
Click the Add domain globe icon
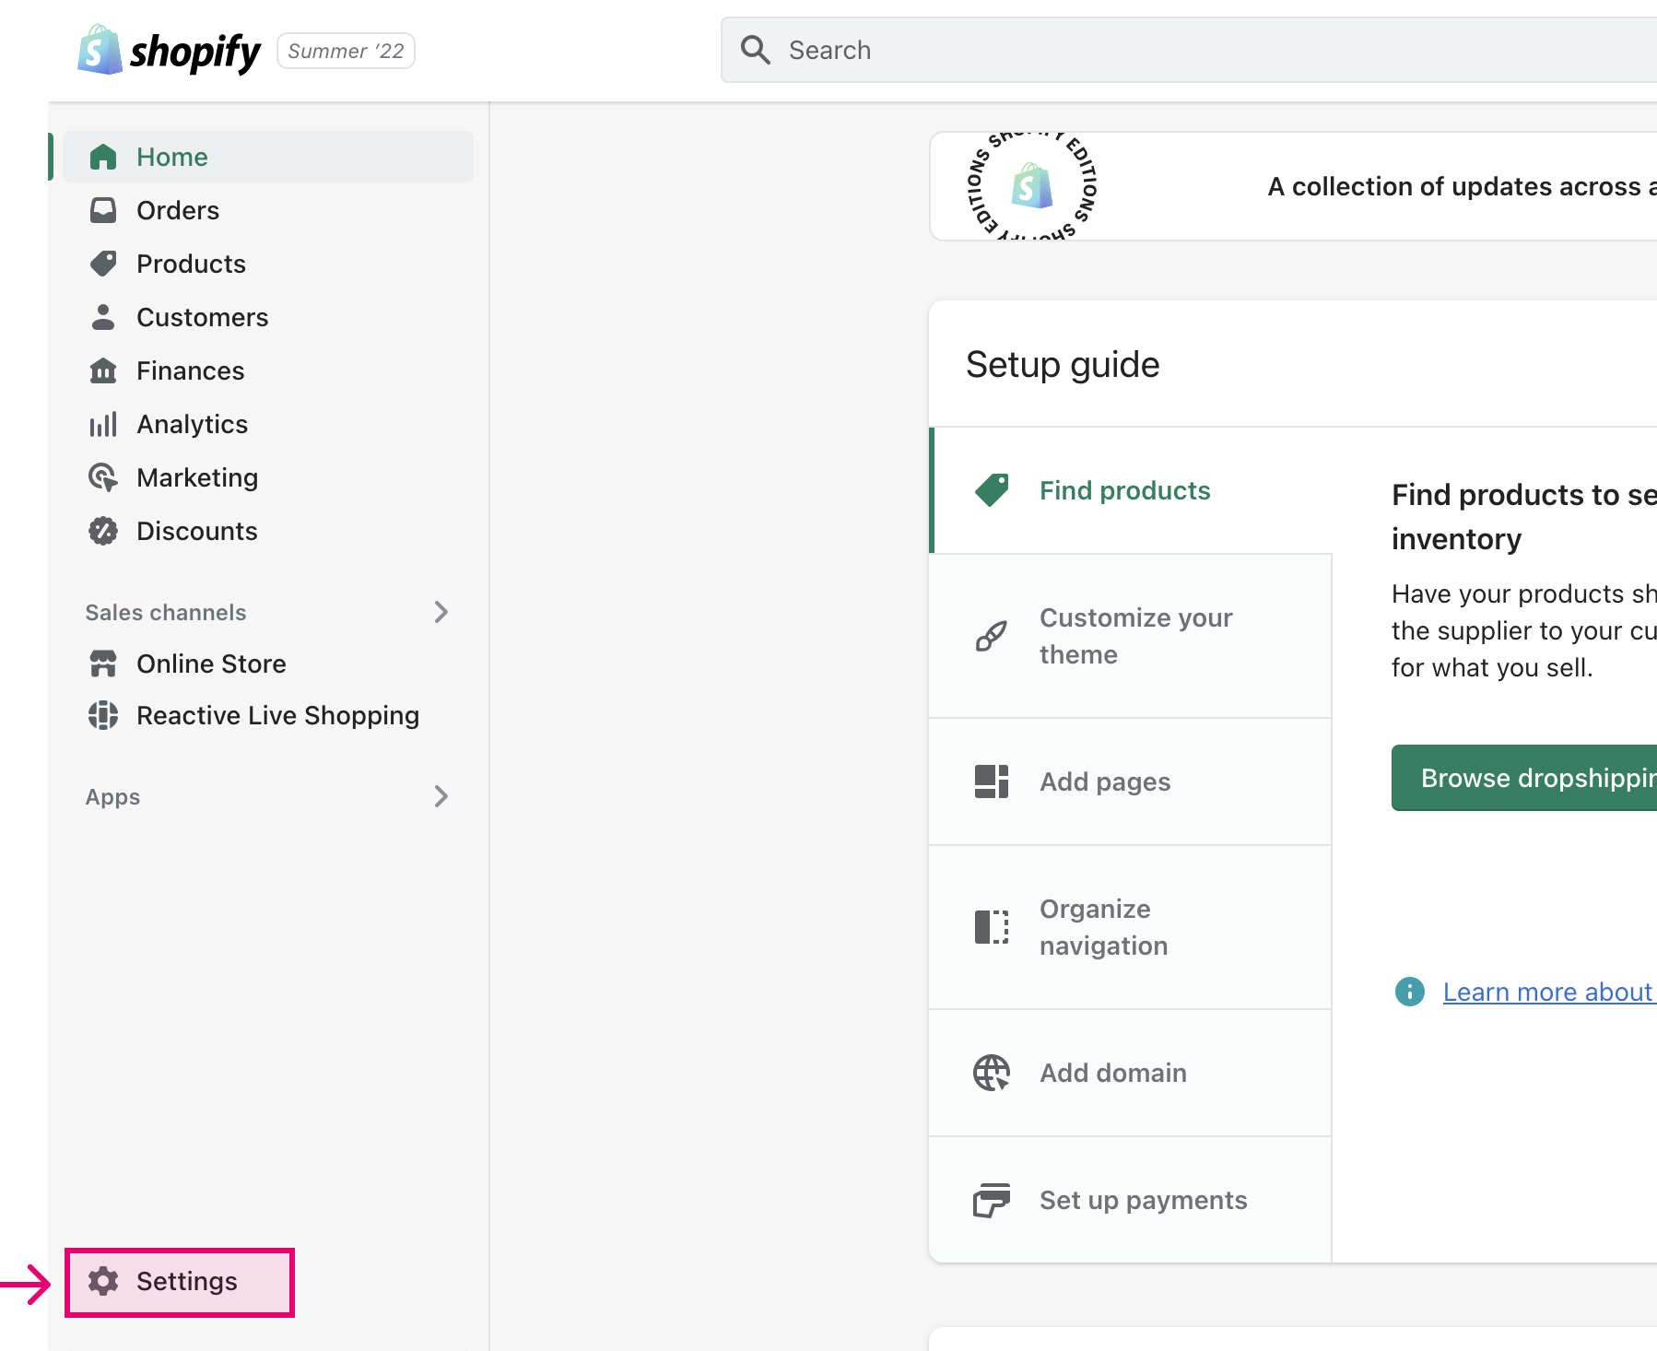pyautogui.click(x=992, y=1073)
